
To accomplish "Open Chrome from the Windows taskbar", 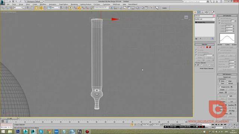I will [49, 131].
